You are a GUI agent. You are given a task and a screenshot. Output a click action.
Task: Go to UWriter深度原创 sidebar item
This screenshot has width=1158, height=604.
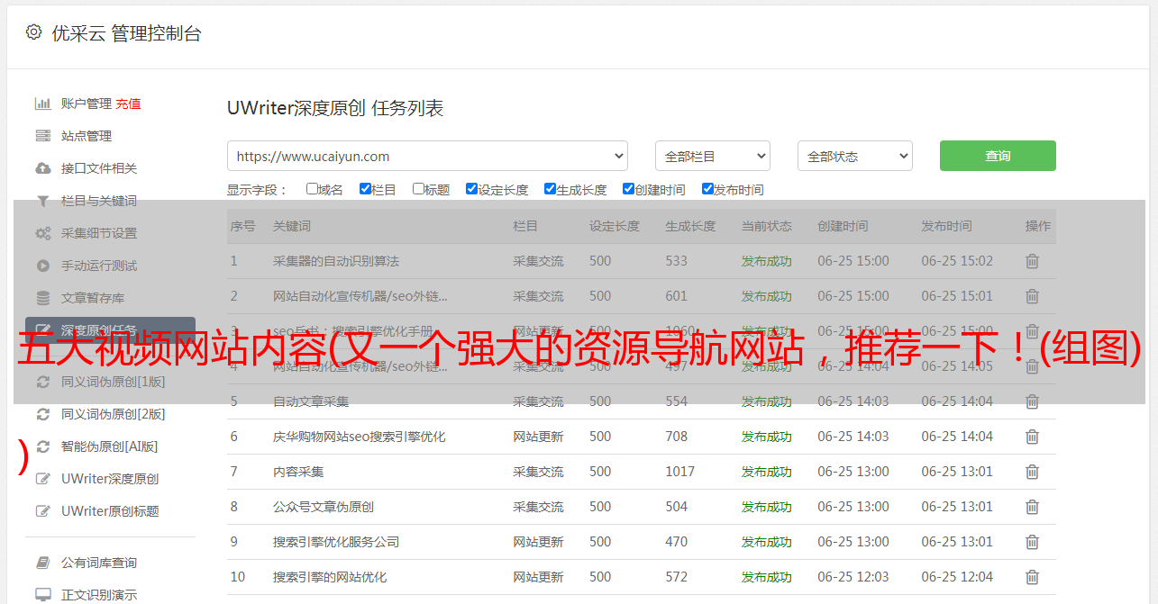point(110,479)
